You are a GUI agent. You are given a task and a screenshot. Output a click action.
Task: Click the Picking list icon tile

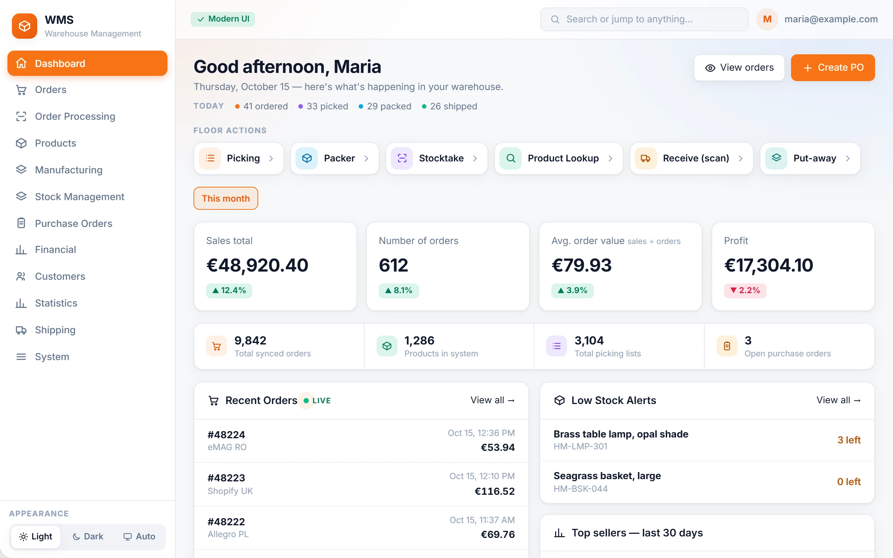210,158
